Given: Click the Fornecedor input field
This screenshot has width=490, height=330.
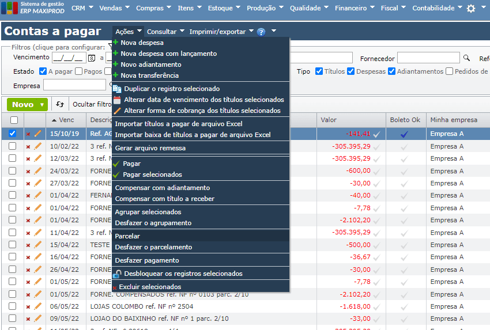Looking at the screenshot, I should click(428, 58).
